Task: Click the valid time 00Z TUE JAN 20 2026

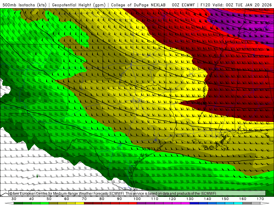Action: pyautogui.click(x=249, y=5)
